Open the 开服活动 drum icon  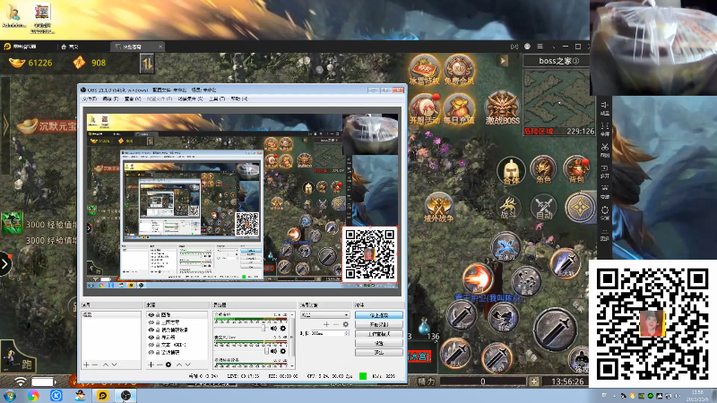[x=423, y=108]
